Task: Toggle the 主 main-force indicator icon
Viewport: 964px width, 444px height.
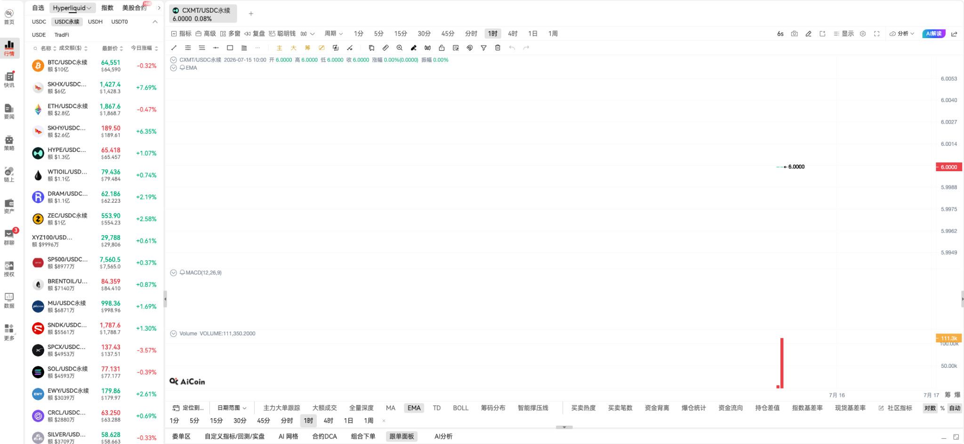Action: [x=279, y=48]
